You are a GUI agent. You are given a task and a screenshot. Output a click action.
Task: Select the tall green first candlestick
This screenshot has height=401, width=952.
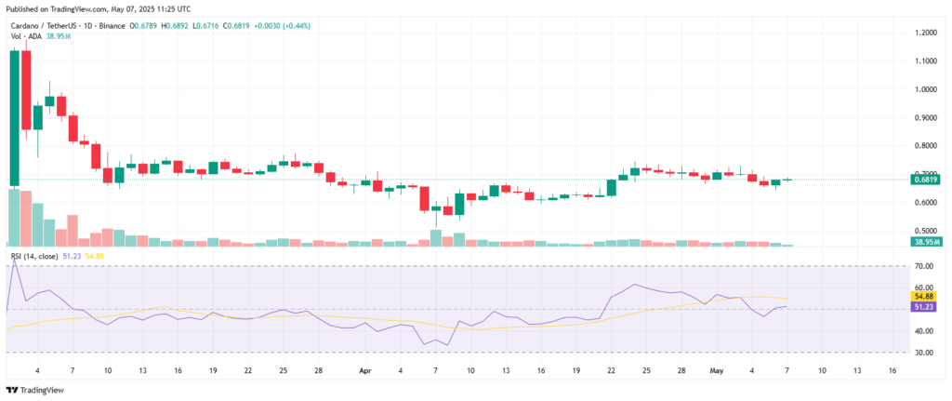[14, 116]
